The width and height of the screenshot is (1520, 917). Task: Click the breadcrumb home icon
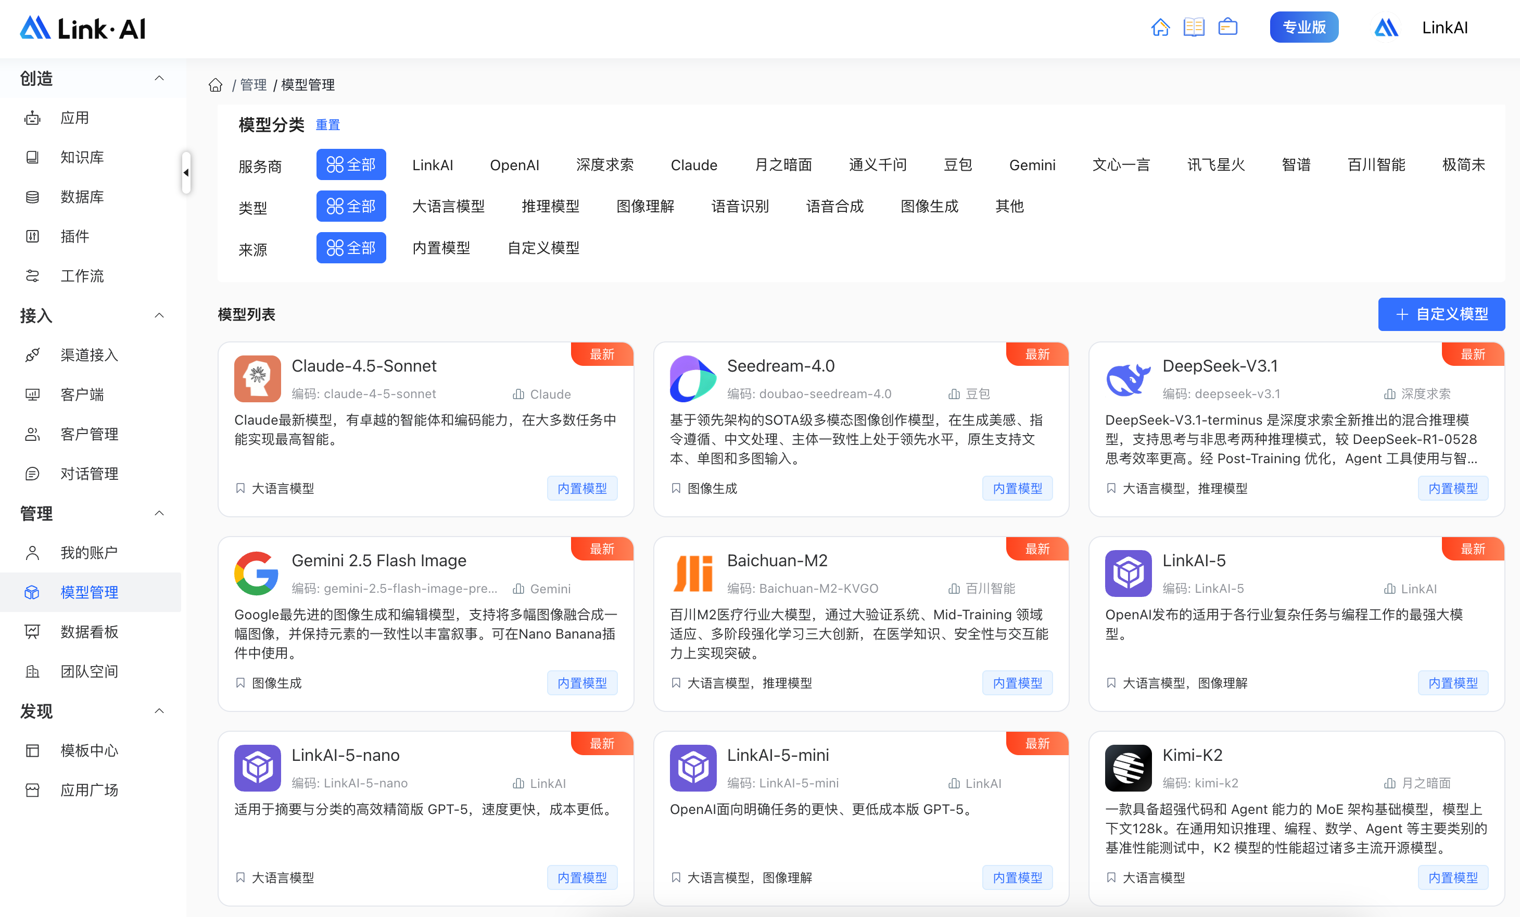click(x=216, y=85)
